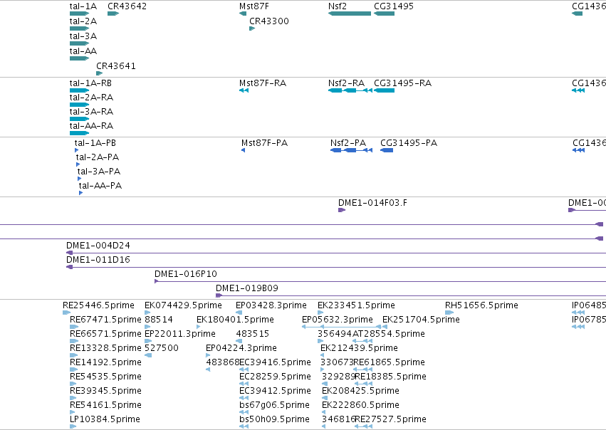The width and height of the screenshot is (606, 430).
Task: Click the DME1-014F03.F clone feature
Action: [342, 210]
